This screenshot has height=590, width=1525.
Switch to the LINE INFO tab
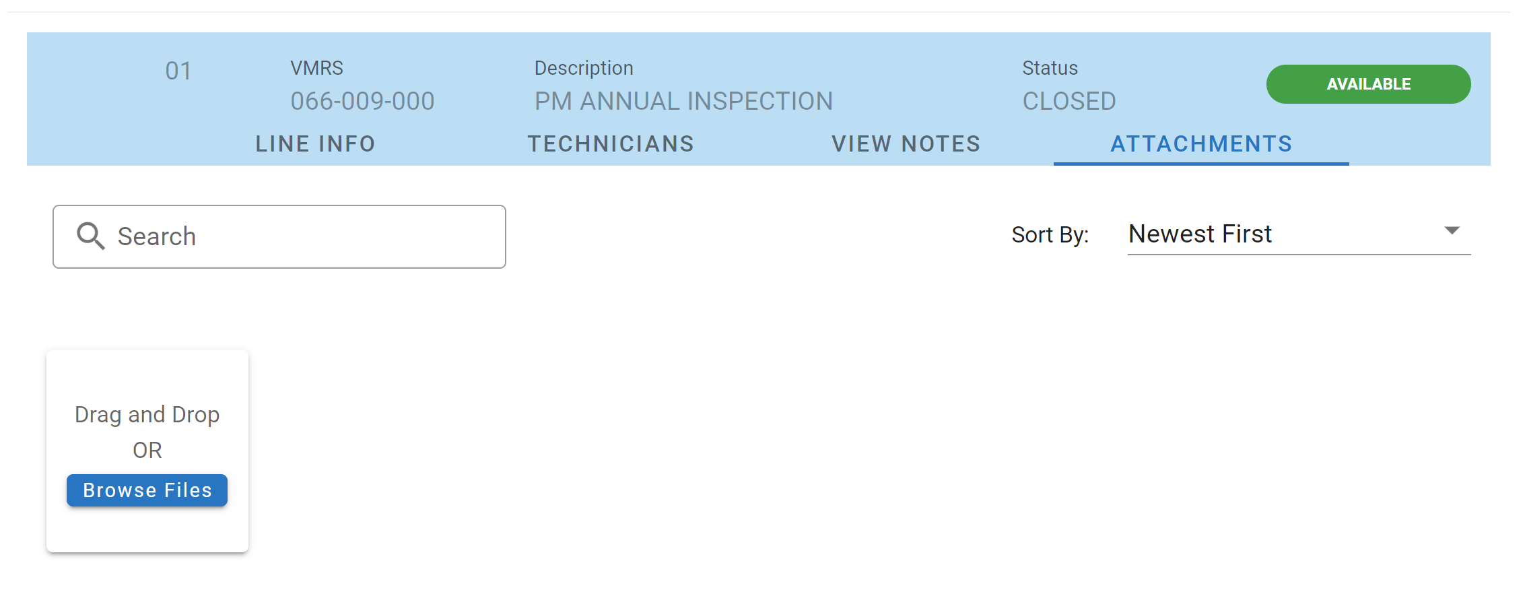tap(315, 143)
